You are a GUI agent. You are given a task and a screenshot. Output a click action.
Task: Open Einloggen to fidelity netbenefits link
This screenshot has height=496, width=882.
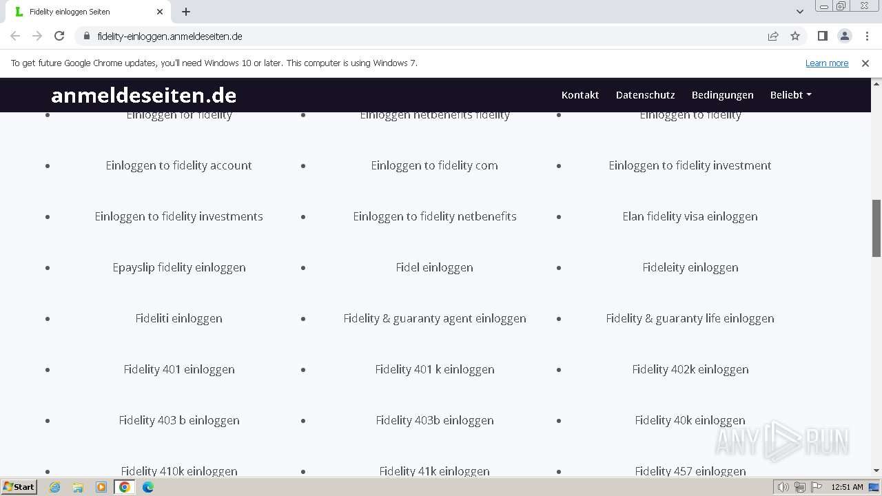[x=435, y=216]
